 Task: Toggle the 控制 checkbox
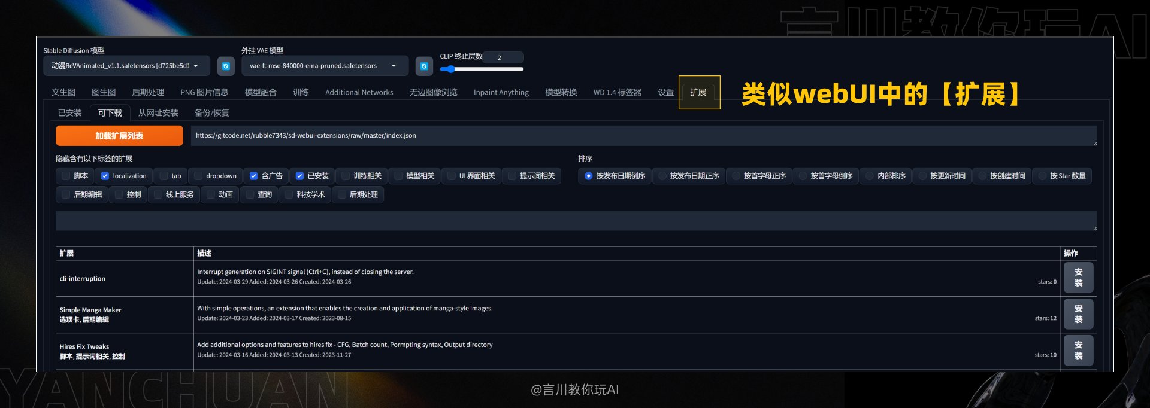pos(119,194)
